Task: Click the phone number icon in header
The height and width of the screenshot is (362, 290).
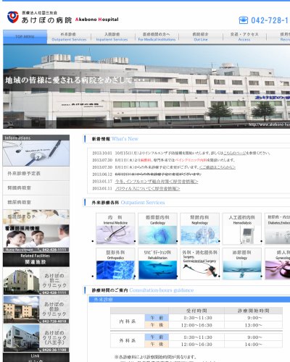Action: pyautogui.click(x=244, y=20)
